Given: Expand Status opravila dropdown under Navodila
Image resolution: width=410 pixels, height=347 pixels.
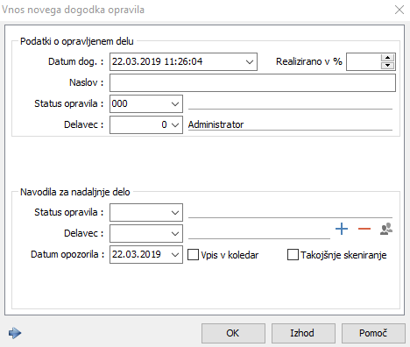Looking at the screenshot, I should click(x=175, y=213).
